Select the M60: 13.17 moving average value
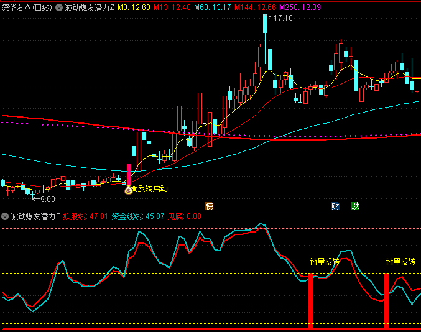Image resolution: width=421 pixels, height=332 pixels. pyautogui.click(x=213, y=7)
